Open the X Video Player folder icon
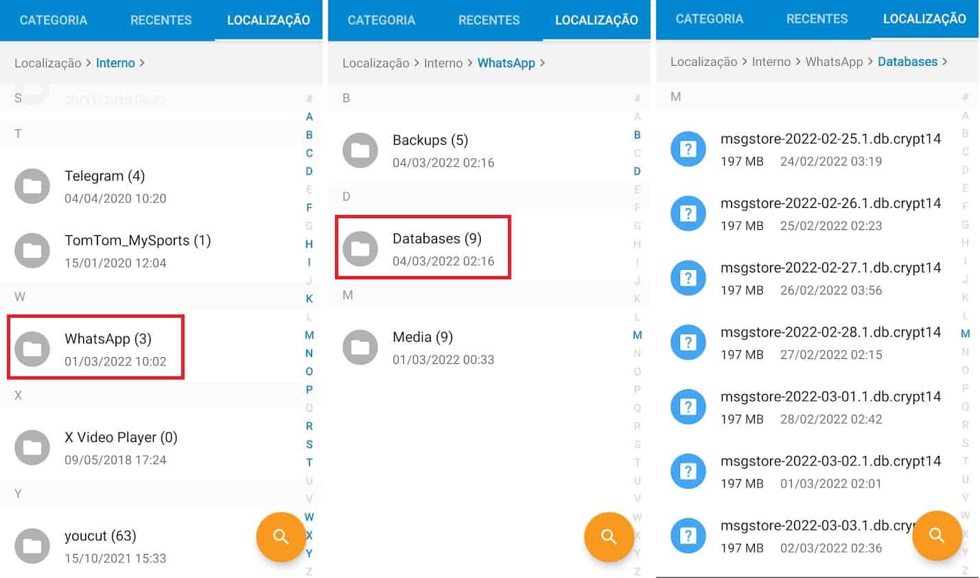This screenshot has width=980, height=578. pyautogui.click(x=32, y=448)
